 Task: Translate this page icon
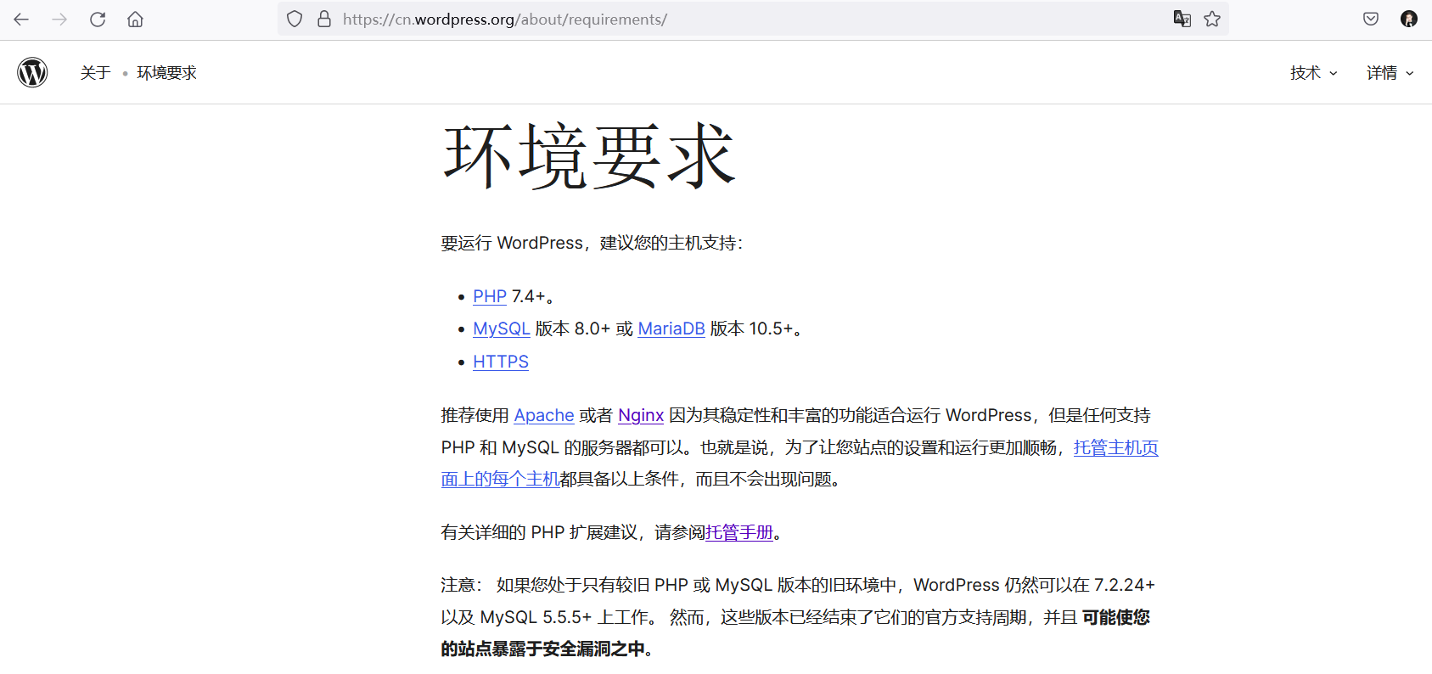pyautogui.click(x=1182, y=19)
